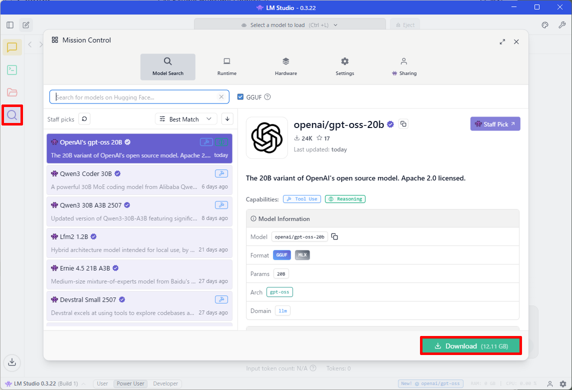The image size is (572, 390).
Task: Switch to the Sharing tab
Action: (404, 67)
